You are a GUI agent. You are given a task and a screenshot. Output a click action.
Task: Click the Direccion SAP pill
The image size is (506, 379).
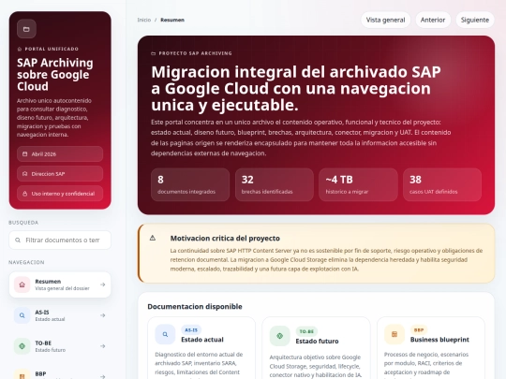tap(60, 174)
